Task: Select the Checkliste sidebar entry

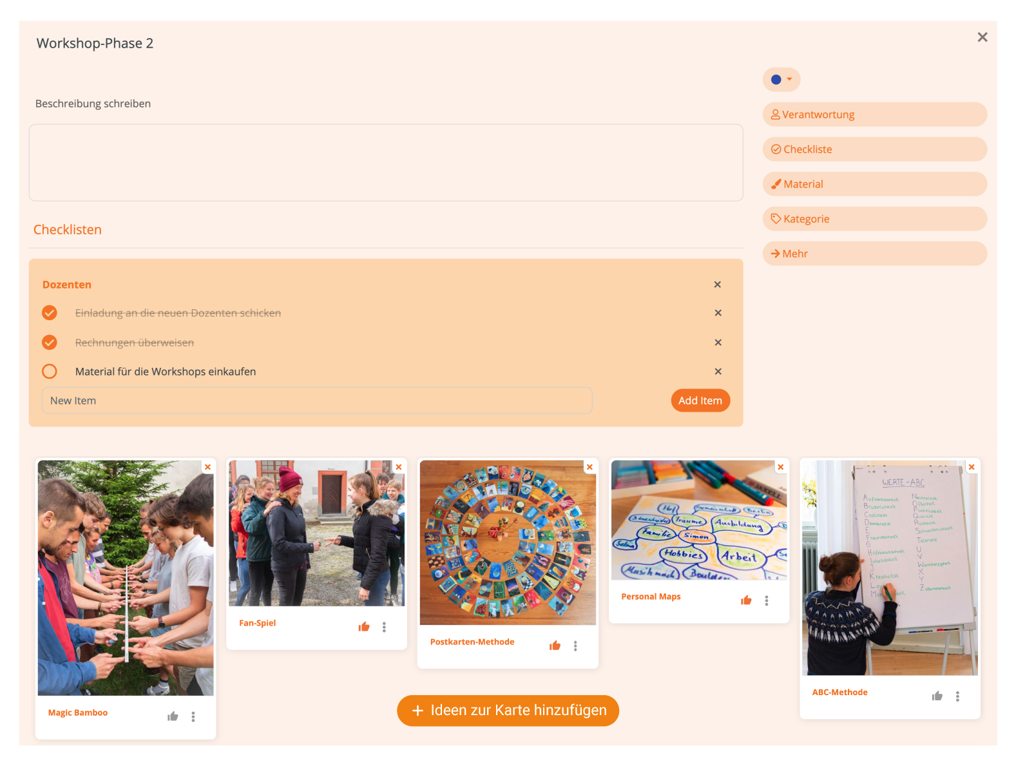Action: coord(874,149)
